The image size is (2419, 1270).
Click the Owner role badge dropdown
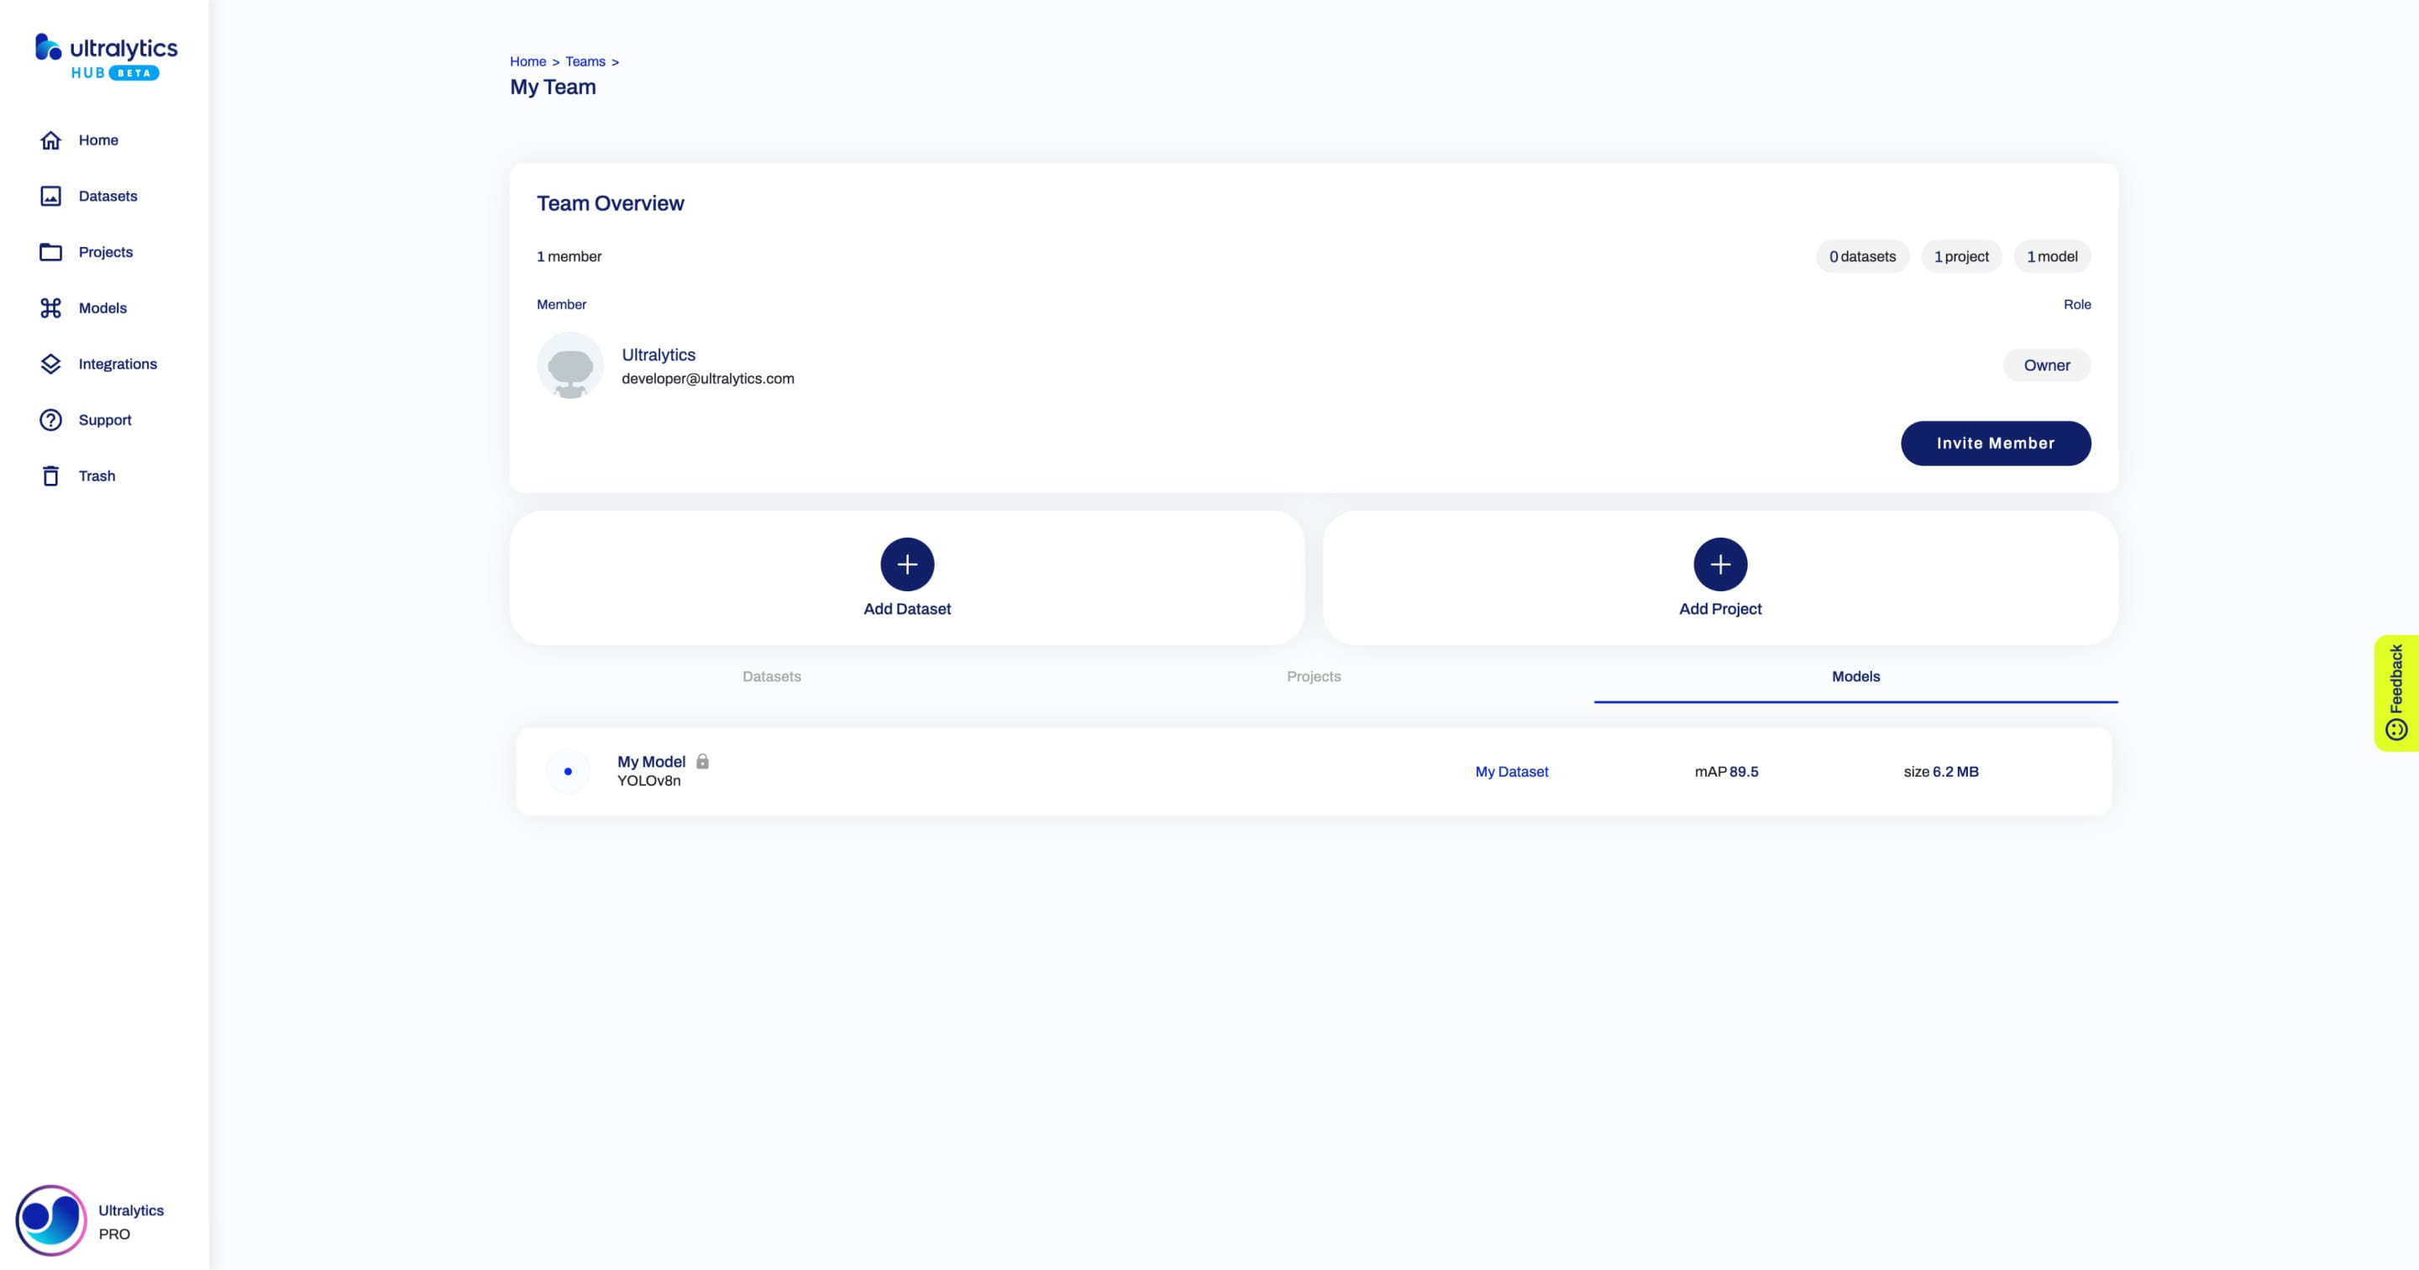pyautogui.click(x=2046, y=365)
